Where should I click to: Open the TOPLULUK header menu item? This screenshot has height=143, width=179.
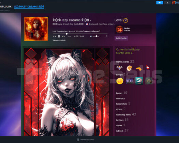tap(6, 6)
